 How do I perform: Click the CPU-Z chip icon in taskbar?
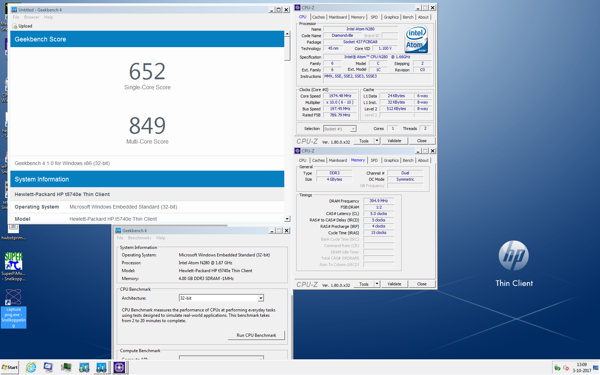click(119, 367)
